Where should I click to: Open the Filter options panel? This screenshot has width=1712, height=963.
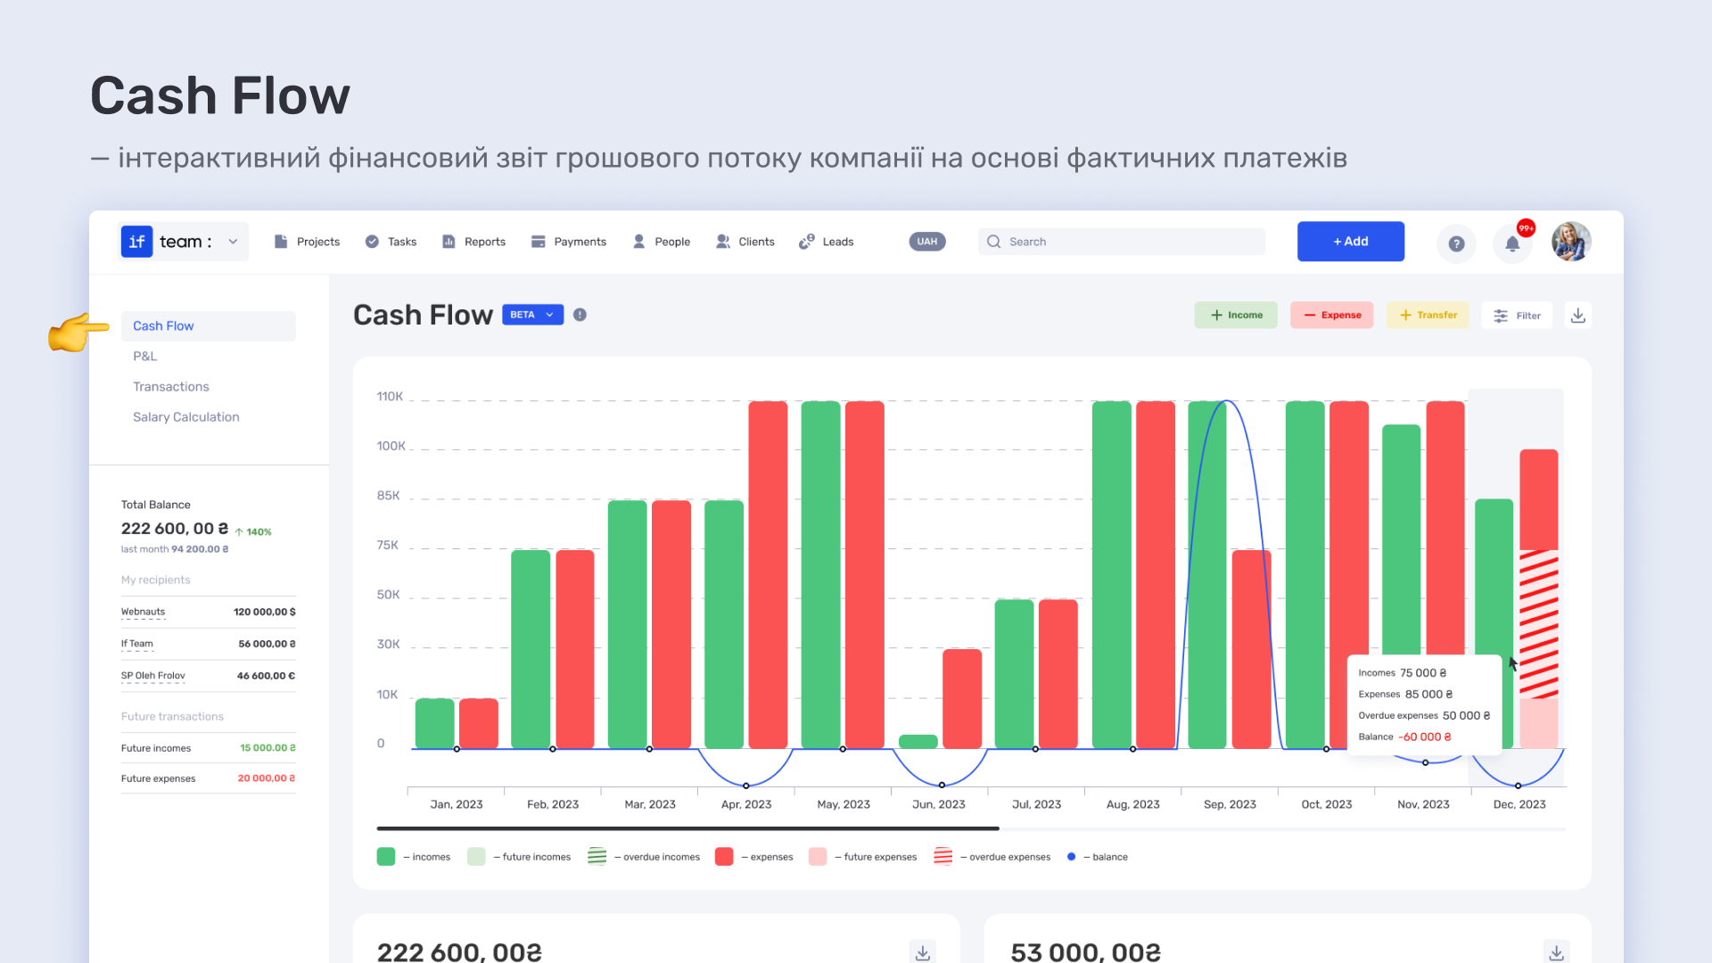pyautogui.click(x=1517, y=316)
